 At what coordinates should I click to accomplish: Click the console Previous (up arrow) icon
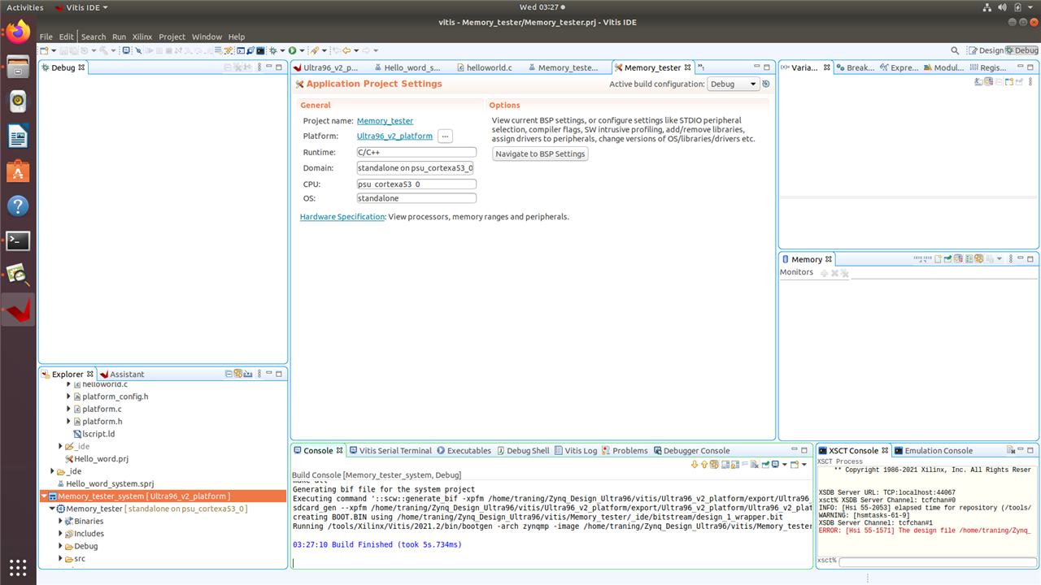[x=704, y=464]
